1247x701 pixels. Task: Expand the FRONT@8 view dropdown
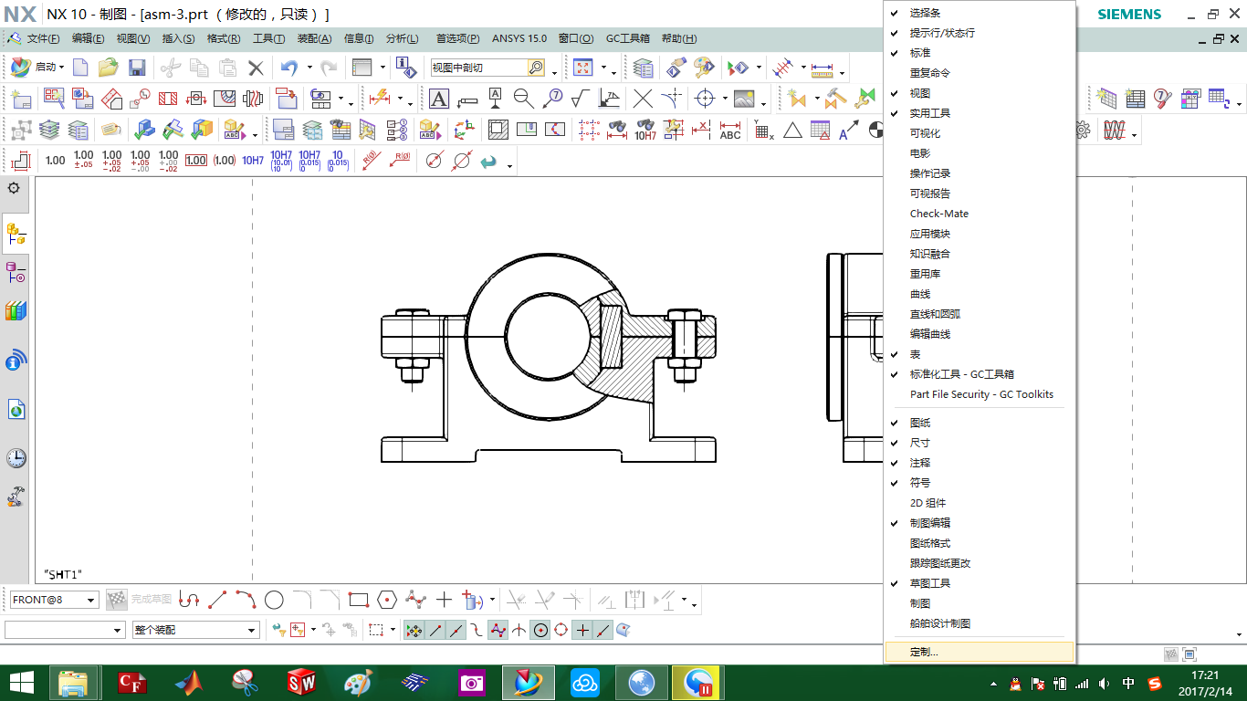pos(91,600)
